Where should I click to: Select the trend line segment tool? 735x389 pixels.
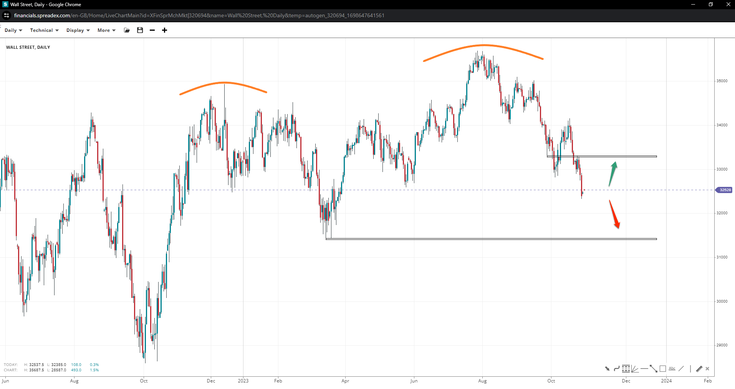(653, 369)
